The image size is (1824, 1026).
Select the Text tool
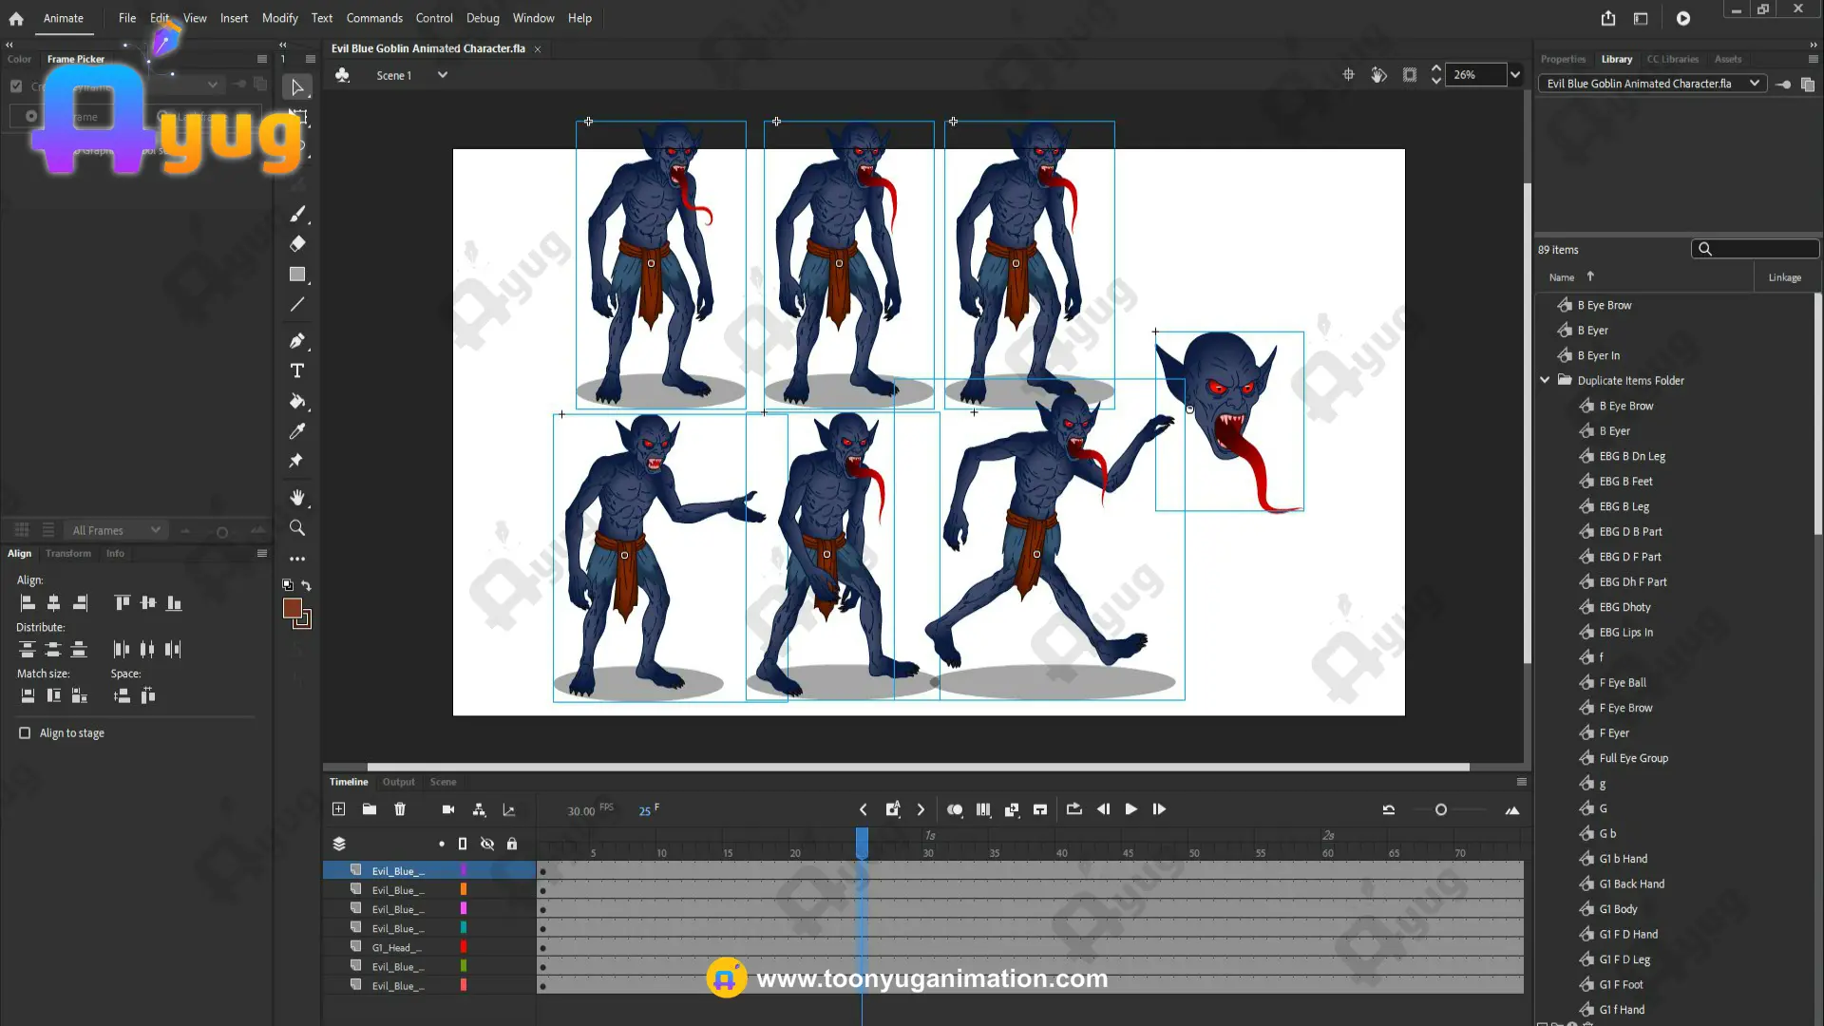pyautogui.click(x=297, y=370)
